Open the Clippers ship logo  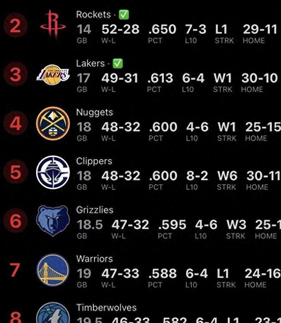pyautogui.click(x=53, y=172)
